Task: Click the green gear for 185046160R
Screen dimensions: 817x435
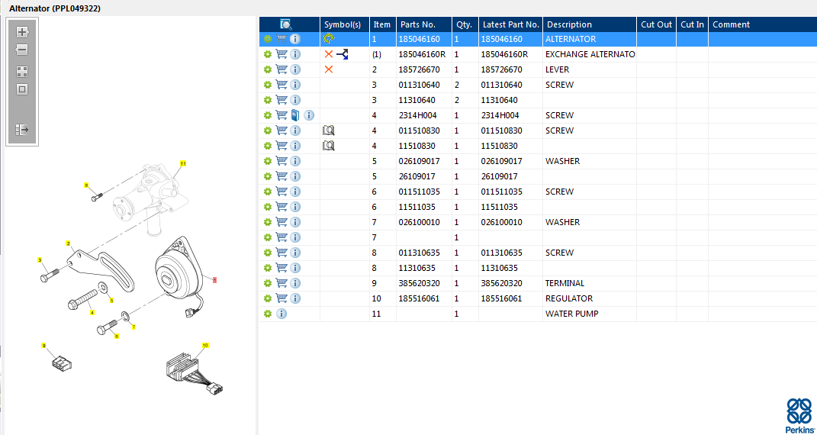Action: 268,54
